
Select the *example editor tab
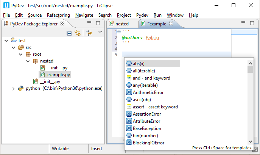157,24
